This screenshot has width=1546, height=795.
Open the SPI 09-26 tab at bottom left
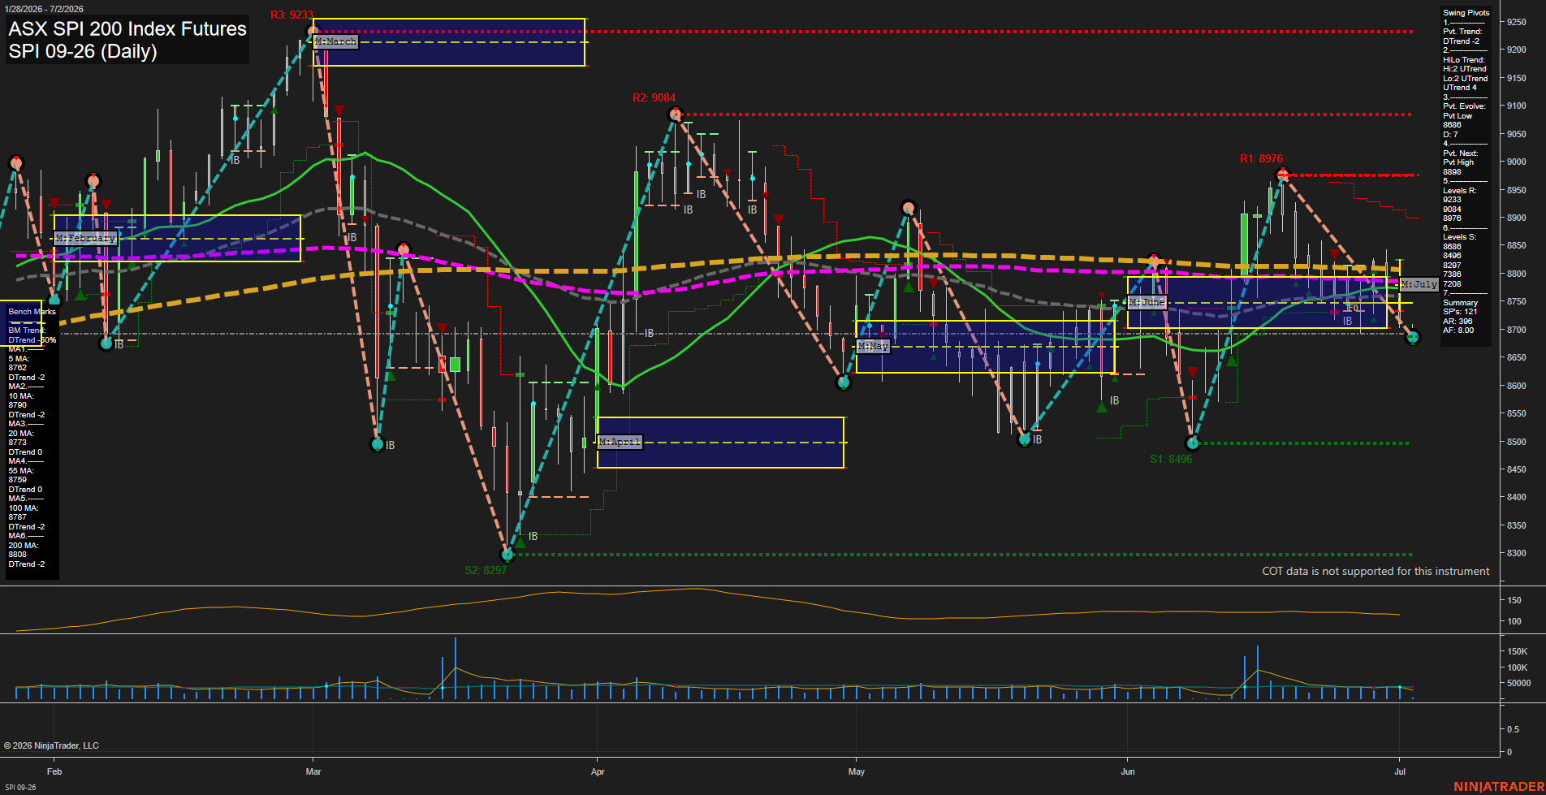point(20,788)
